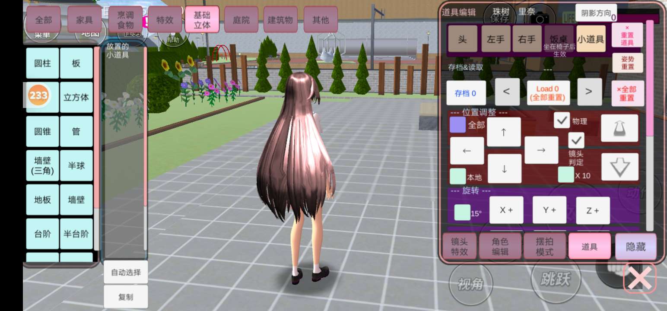Select the 板 shape
Image resolution: width=667 pixels, height=311 pixels.
pyautogui.click(x=76, y=63)
